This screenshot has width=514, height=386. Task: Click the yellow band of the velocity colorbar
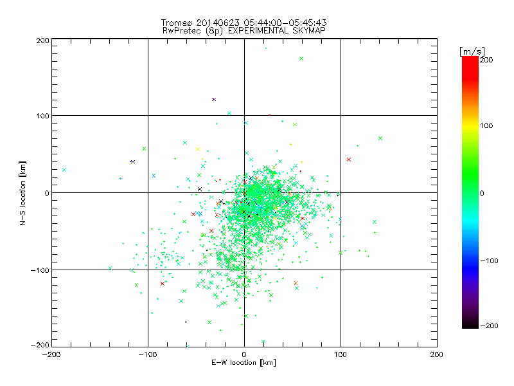click(470, 125)
